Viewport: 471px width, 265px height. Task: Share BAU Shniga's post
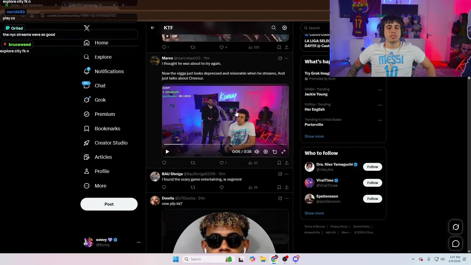pos(287,187)
